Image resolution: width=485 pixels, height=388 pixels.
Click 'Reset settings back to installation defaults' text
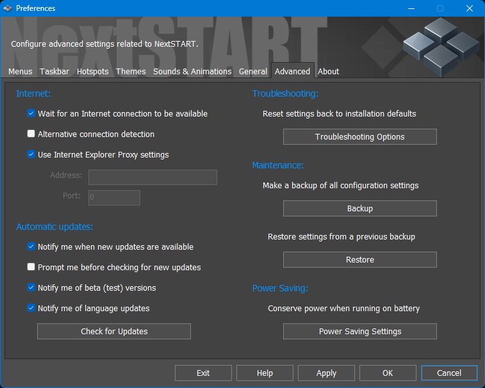point(340,114)
